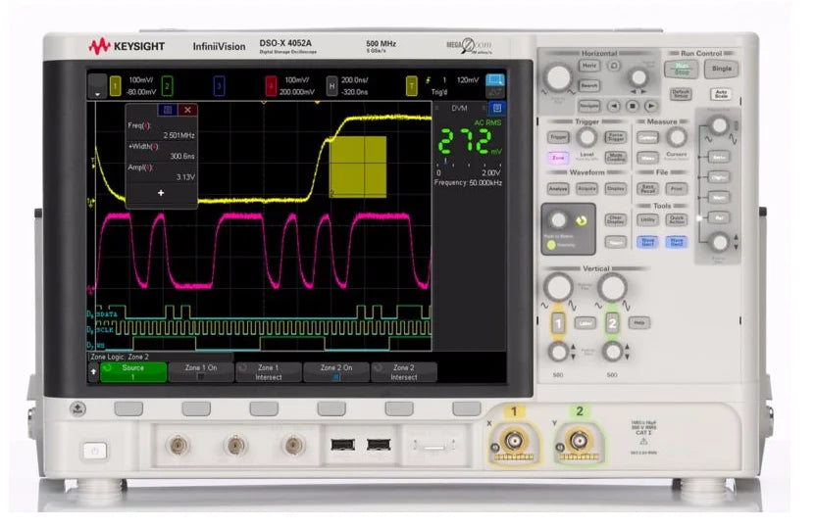The image size is (815, 528).
Task: Push the Analyze key
Action: [558, 189]
